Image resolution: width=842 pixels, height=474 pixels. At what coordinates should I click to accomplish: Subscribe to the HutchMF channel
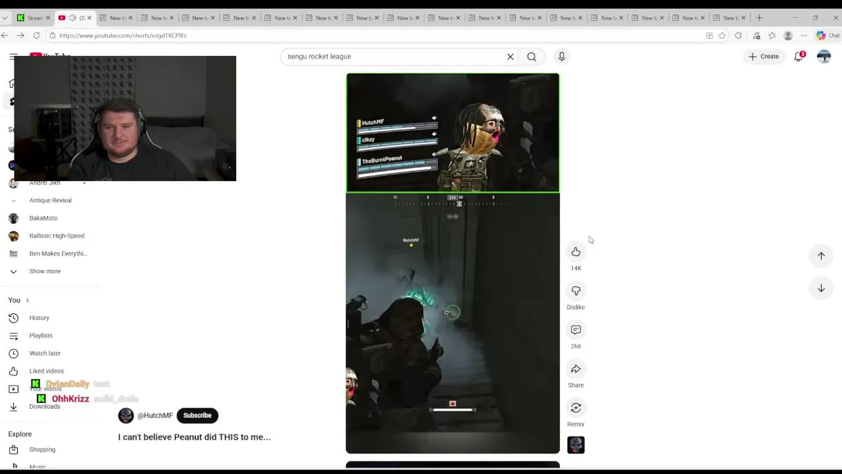click(x=197, y=415)
